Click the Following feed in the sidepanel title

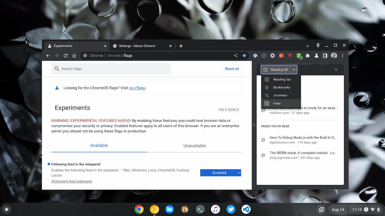tap(76, 164)
